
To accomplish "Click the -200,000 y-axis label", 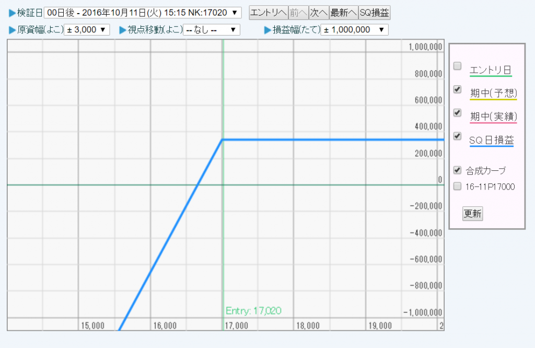I will tap(426, 206).
